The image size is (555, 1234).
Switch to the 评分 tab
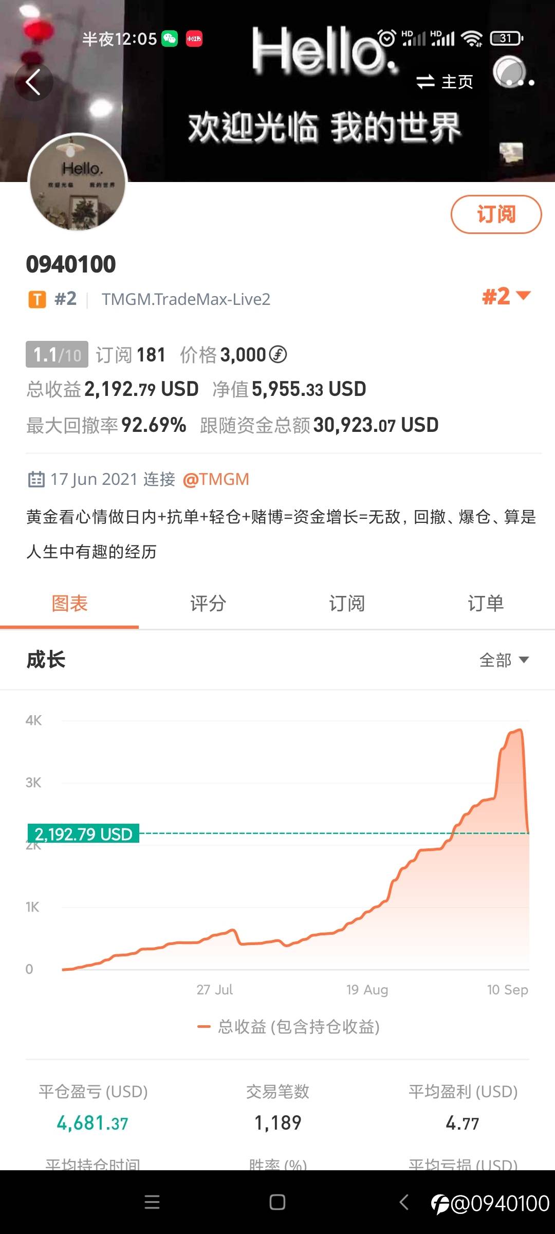[208, 604]
